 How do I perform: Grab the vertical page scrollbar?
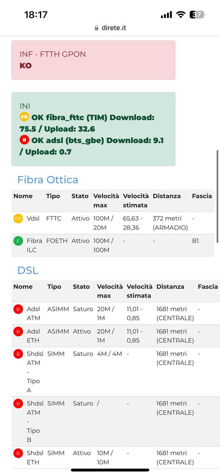tap(218, 197)
